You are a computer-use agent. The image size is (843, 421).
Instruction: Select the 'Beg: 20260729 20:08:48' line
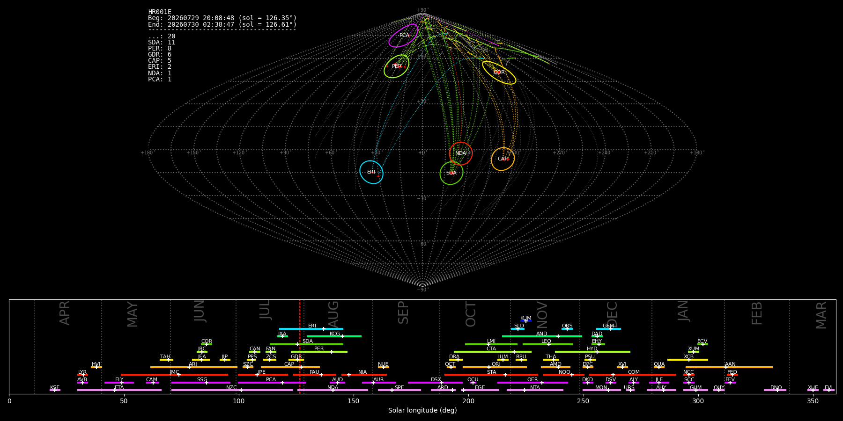coord(222,18)
